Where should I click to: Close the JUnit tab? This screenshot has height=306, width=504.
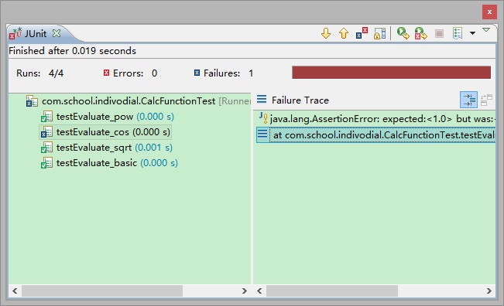(x=57, y=33)
